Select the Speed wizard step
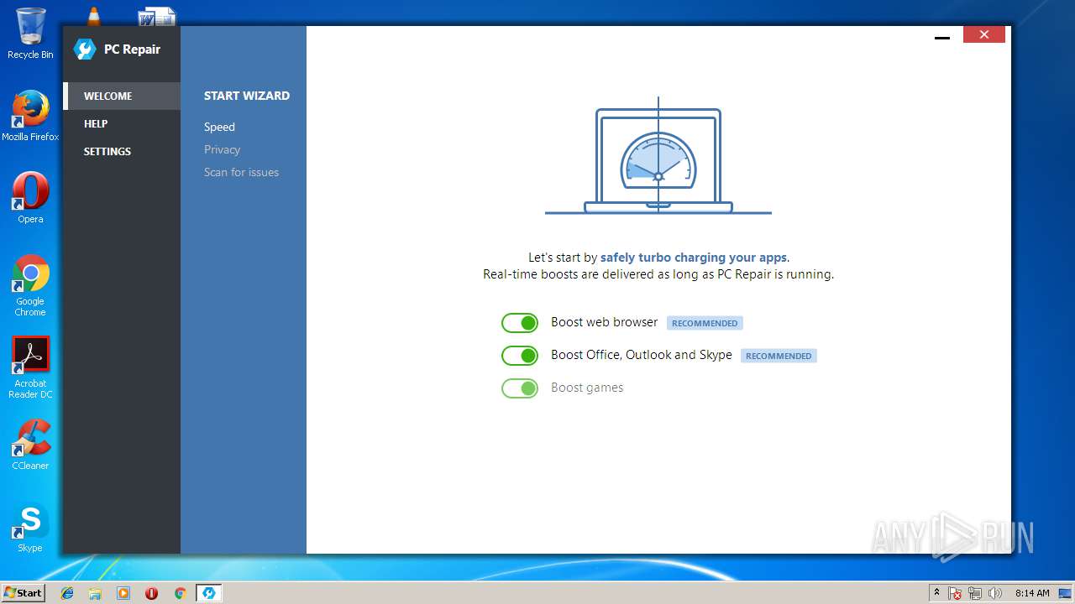Viewport: 1075px width, 604px height. (219, 127)
